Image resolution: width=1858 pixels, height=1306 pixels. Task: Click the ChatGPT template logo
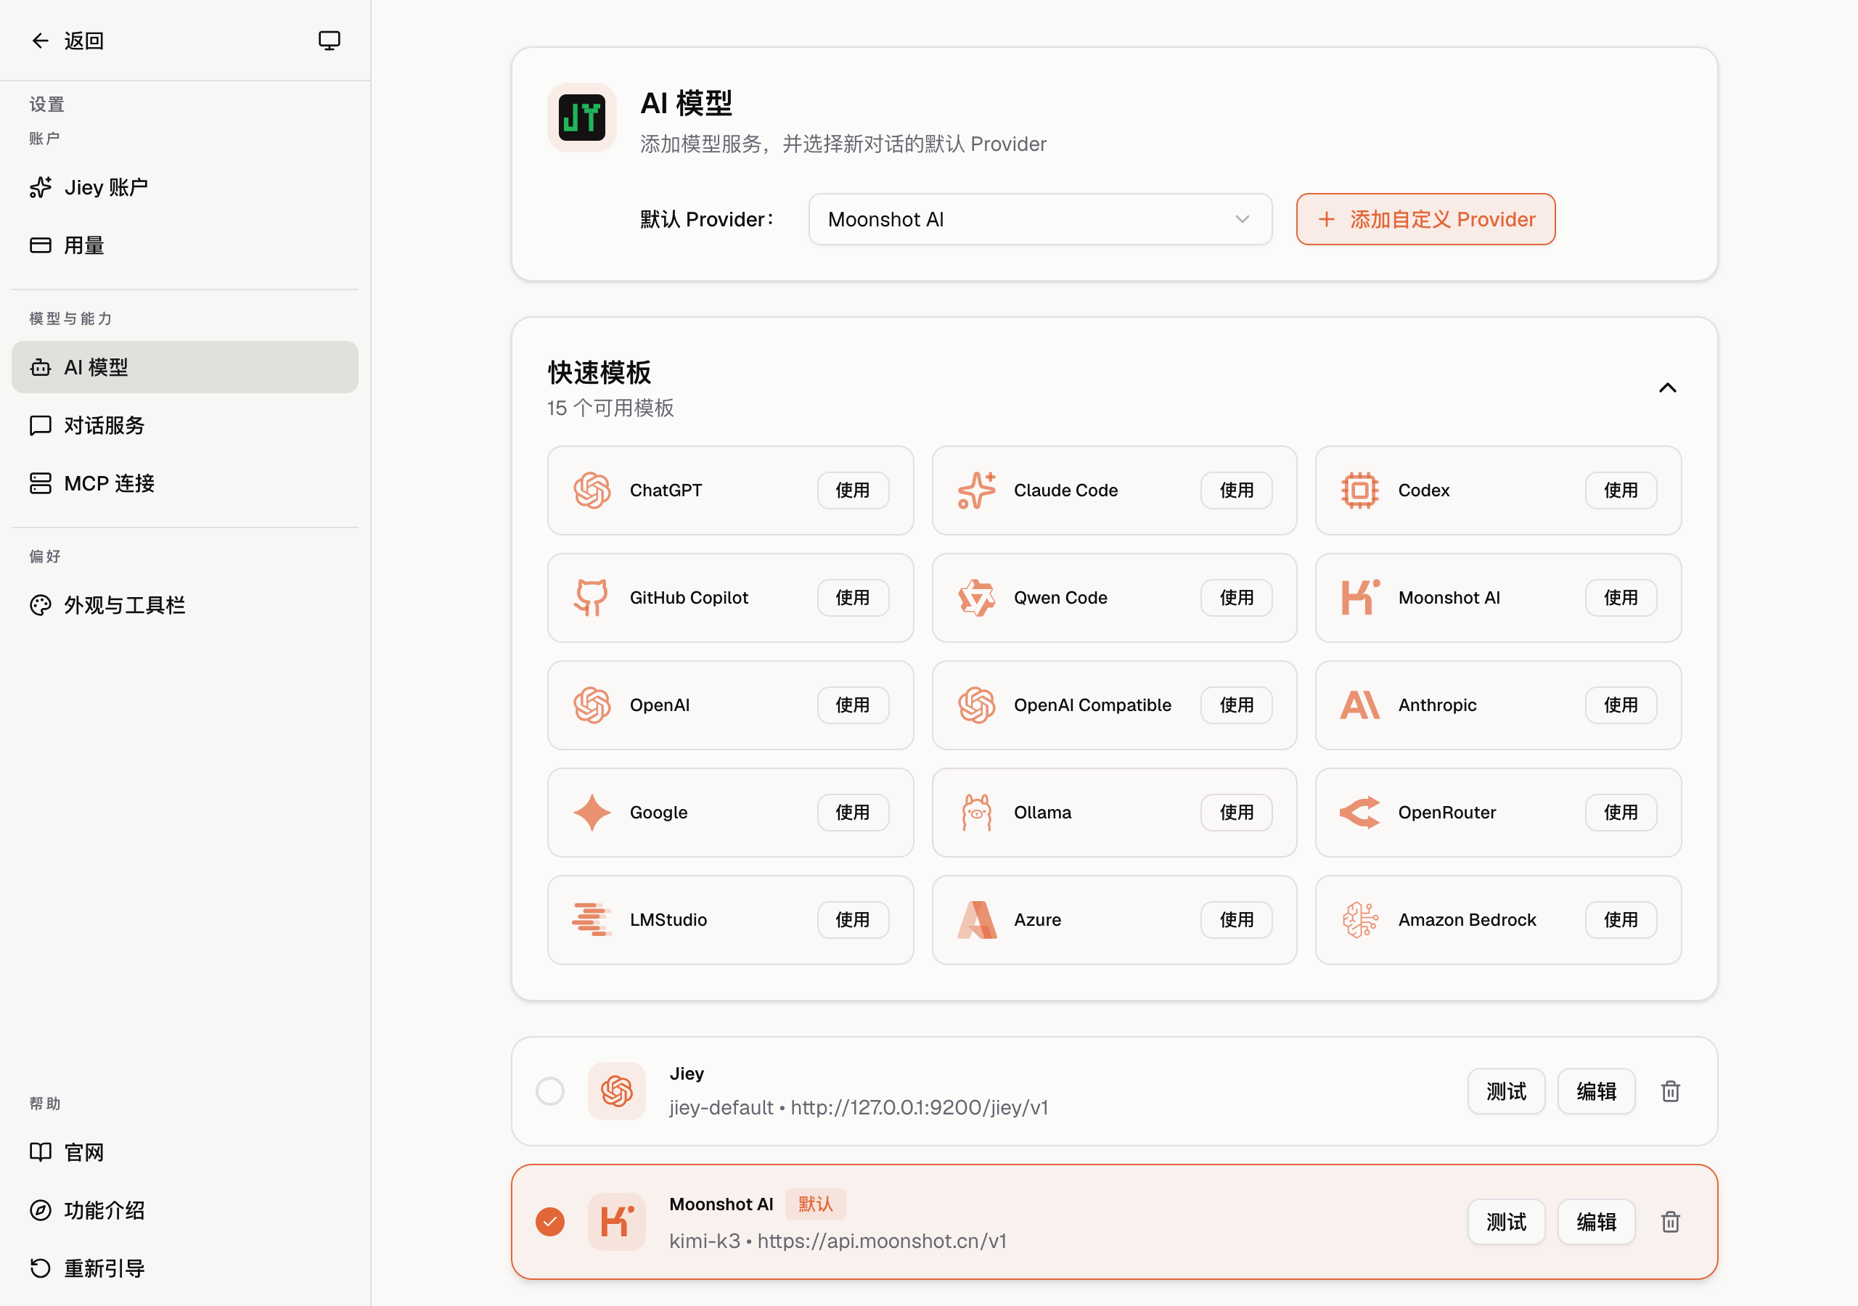click(592, 490)
